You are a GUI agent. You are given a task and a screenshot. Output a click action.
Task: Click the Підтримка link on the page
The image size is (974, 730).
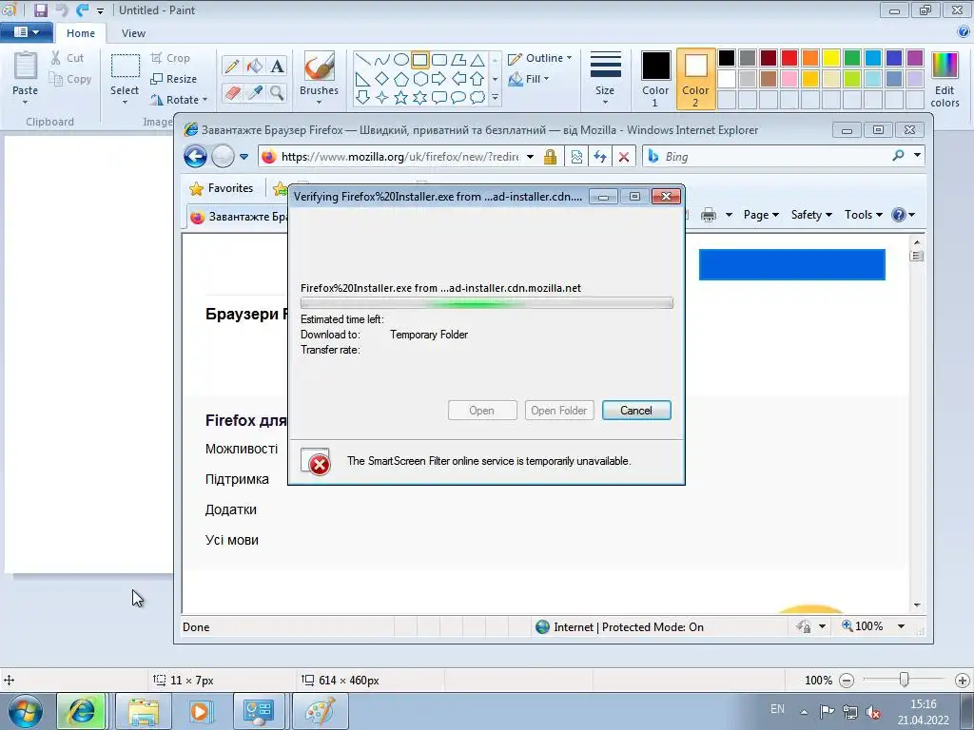point(237,479)
